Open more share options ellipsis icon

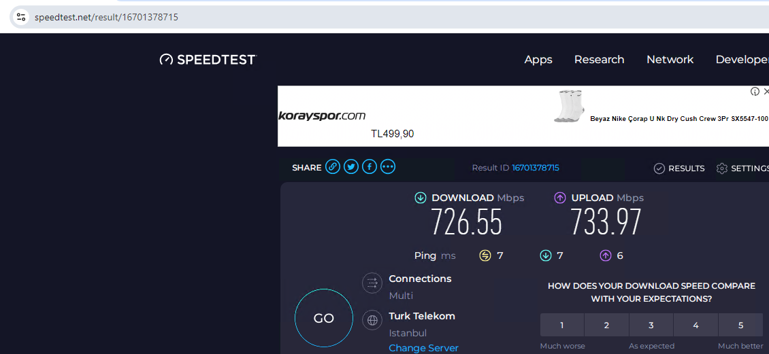388,167
